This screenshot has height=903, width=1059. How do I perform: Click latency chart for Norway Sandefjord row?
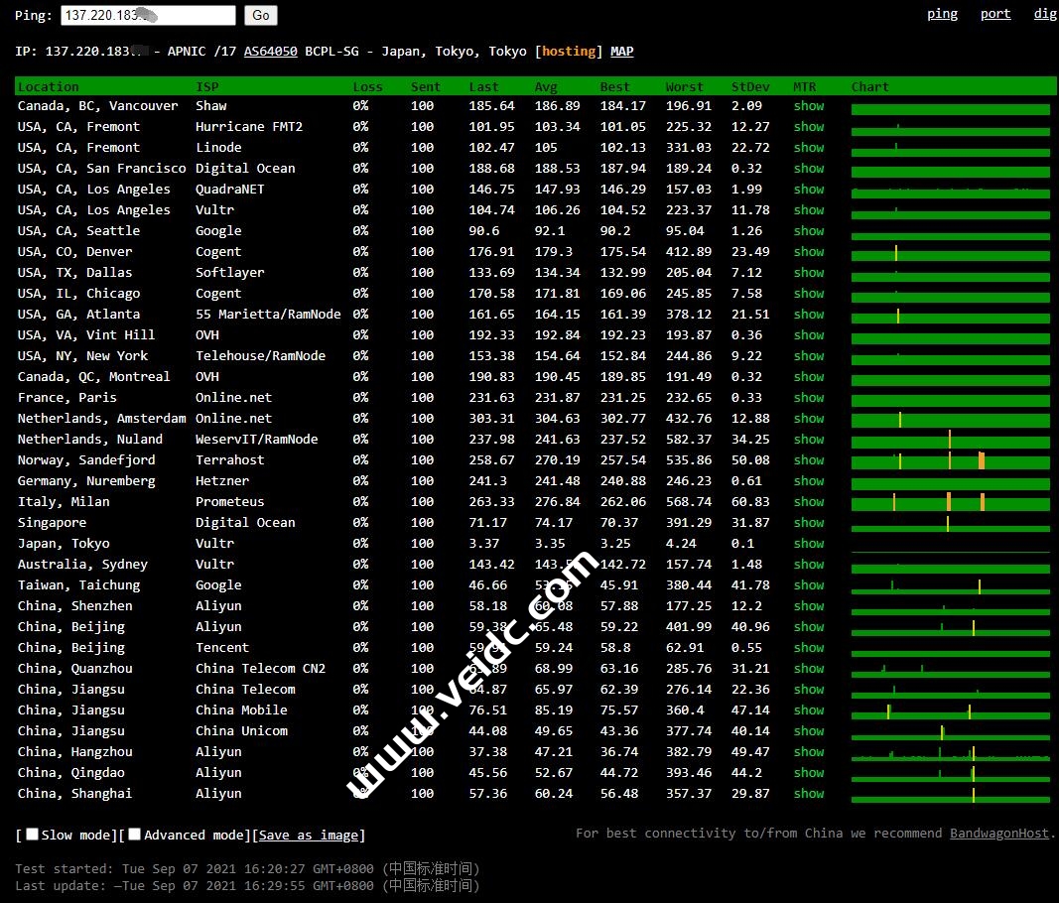coord(950,460)
